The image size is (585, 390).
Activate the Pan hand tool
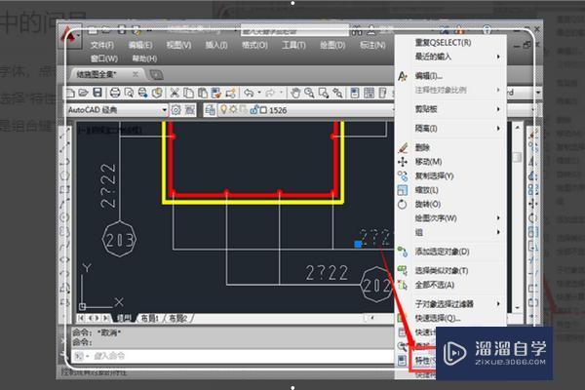pyautogui.click(x=295, y=93)
